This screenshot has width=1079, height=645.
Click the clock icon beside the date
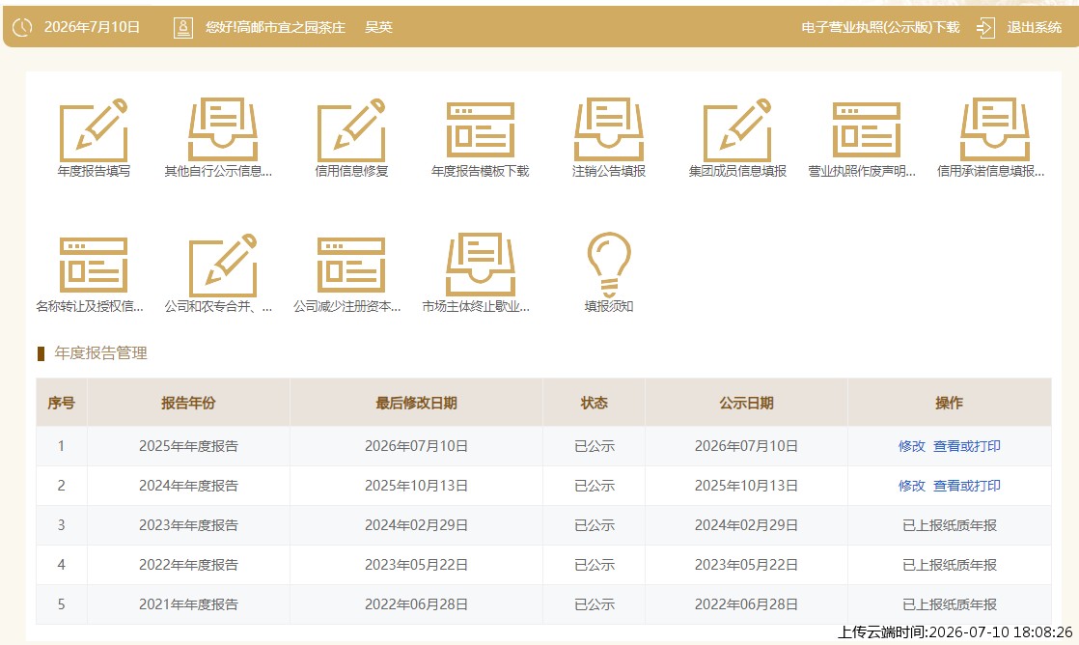pyautogui.click(x=22, y=28)
